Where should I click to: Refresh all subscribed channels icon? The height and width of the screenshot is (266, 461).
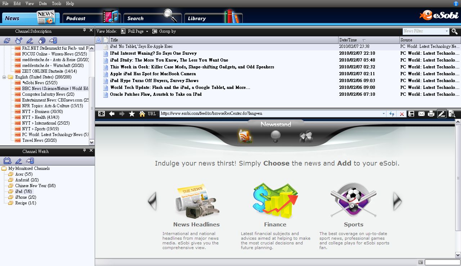[x=7, y=41]
